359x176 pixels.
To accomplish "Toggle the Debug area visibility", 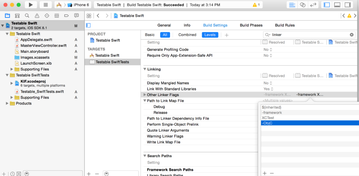I will click(x=337, y=5).
